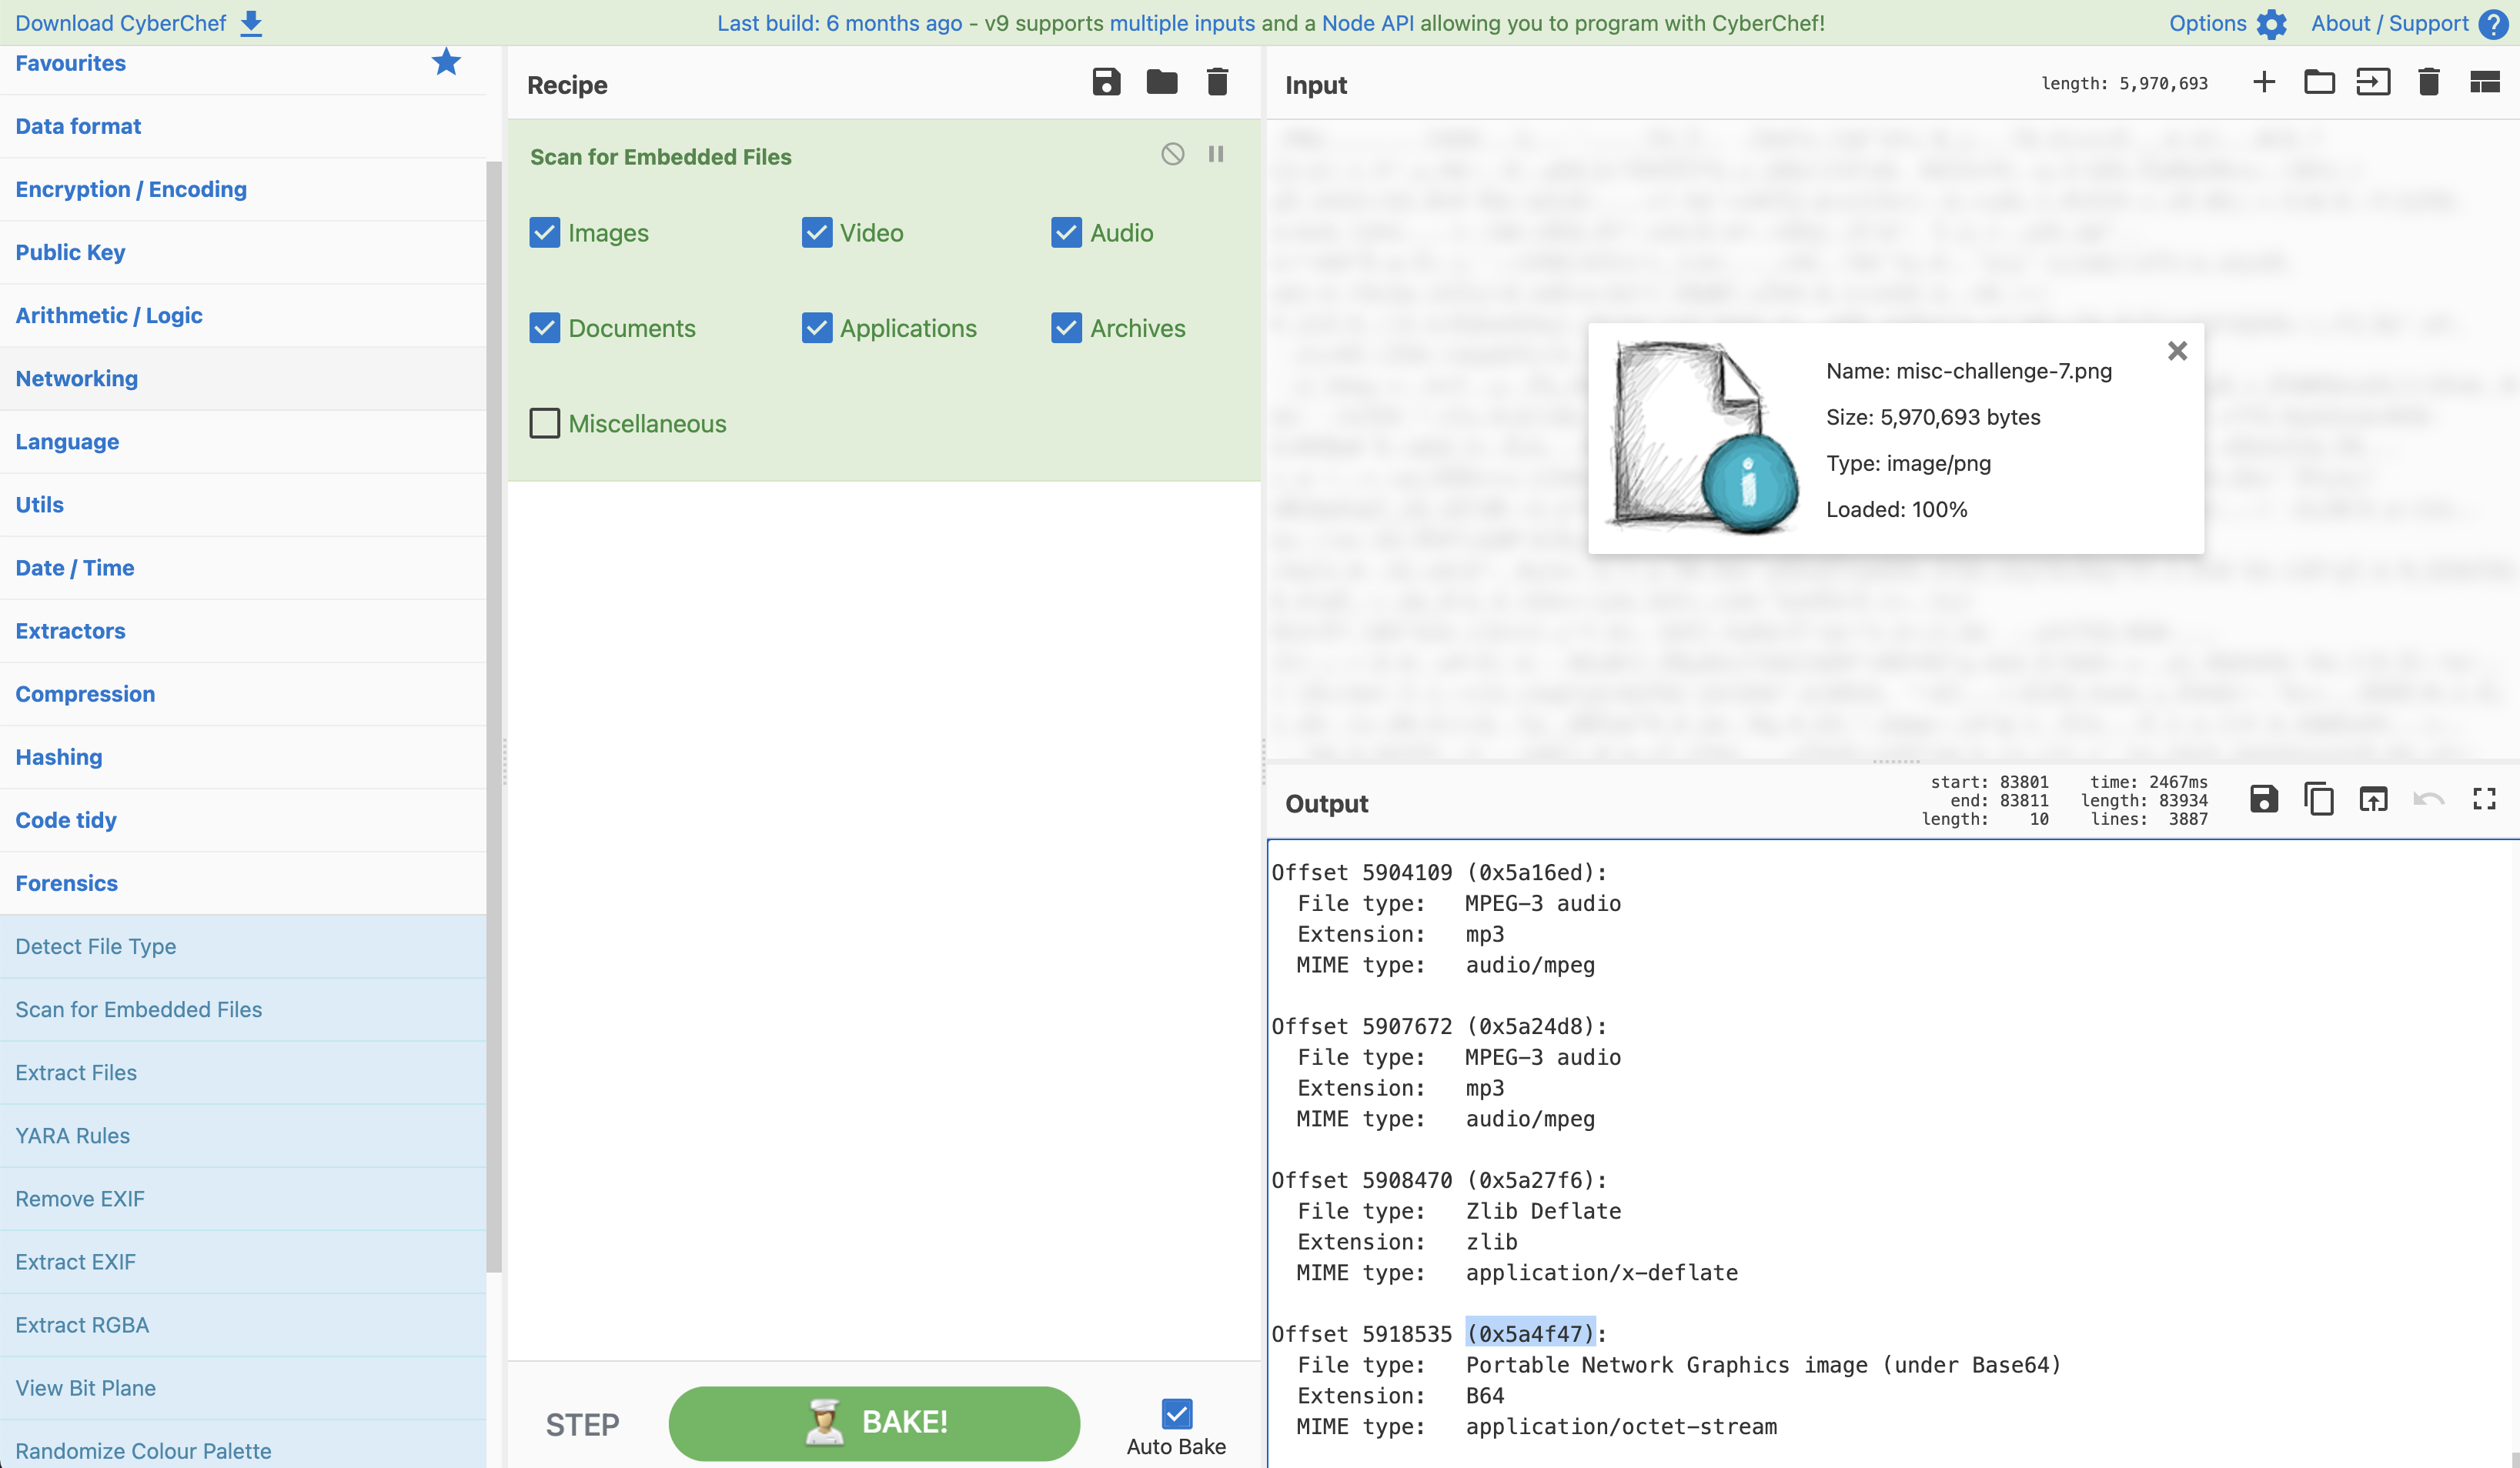Clear recipe with trash icon

click(1217, 82)
